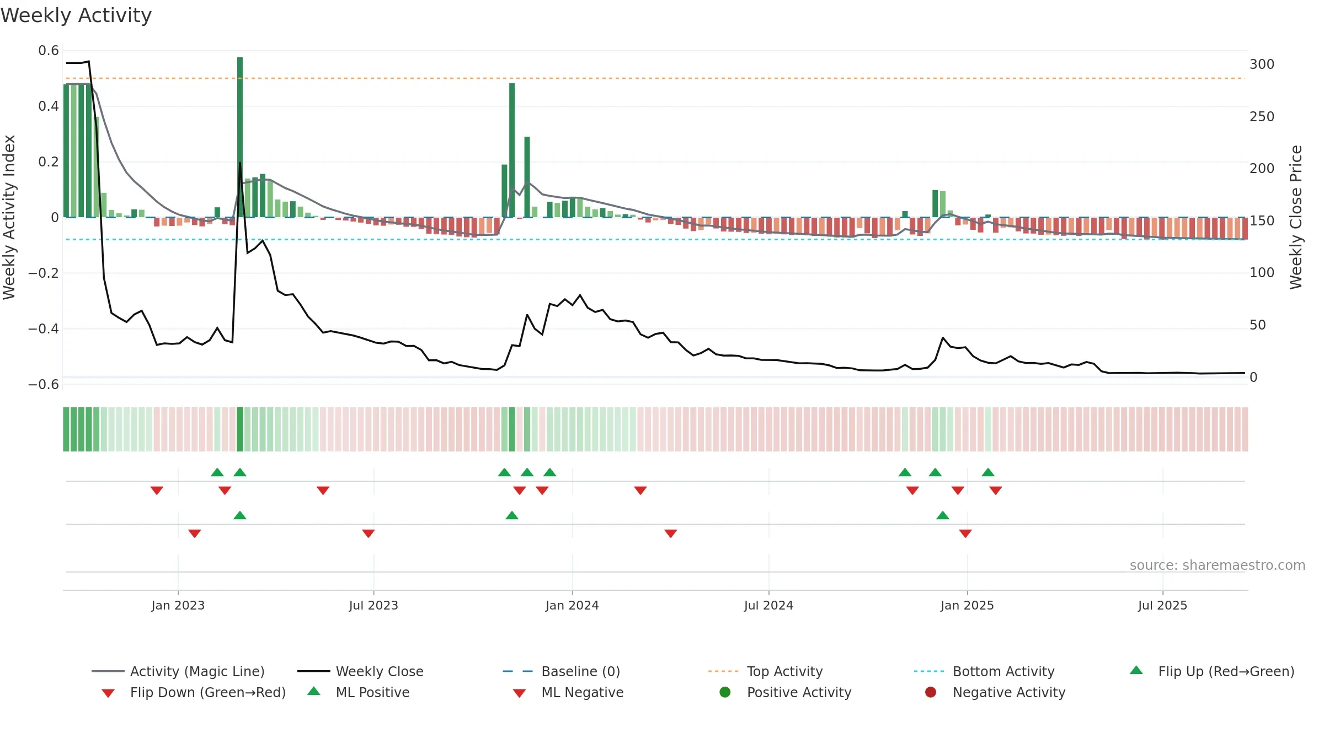Click the Weekly Activity Index axis title

point(9,217)
